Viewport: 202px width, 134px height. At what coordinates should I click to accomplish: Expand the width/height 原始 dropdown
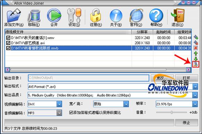click(126, 104)
